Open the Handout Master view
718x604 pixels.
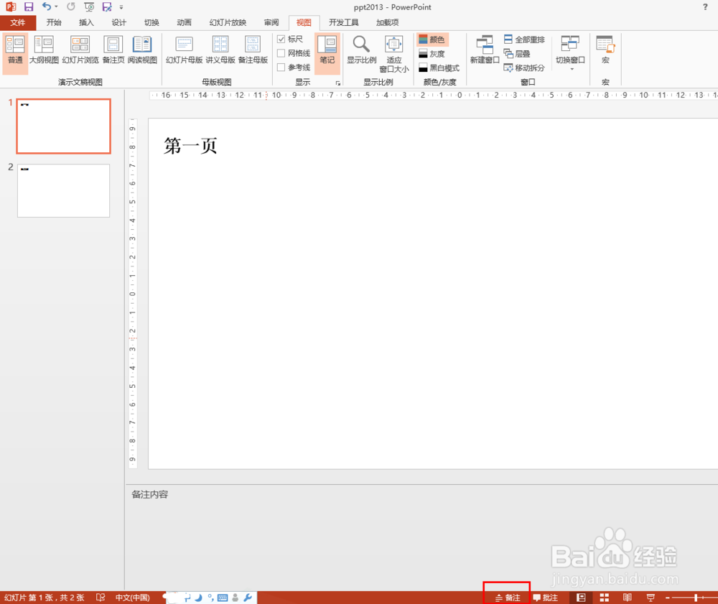(220, 49)
